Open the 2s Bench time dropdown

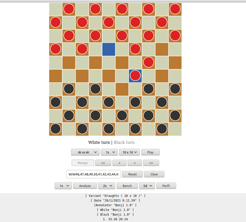[x=107, y=186]
